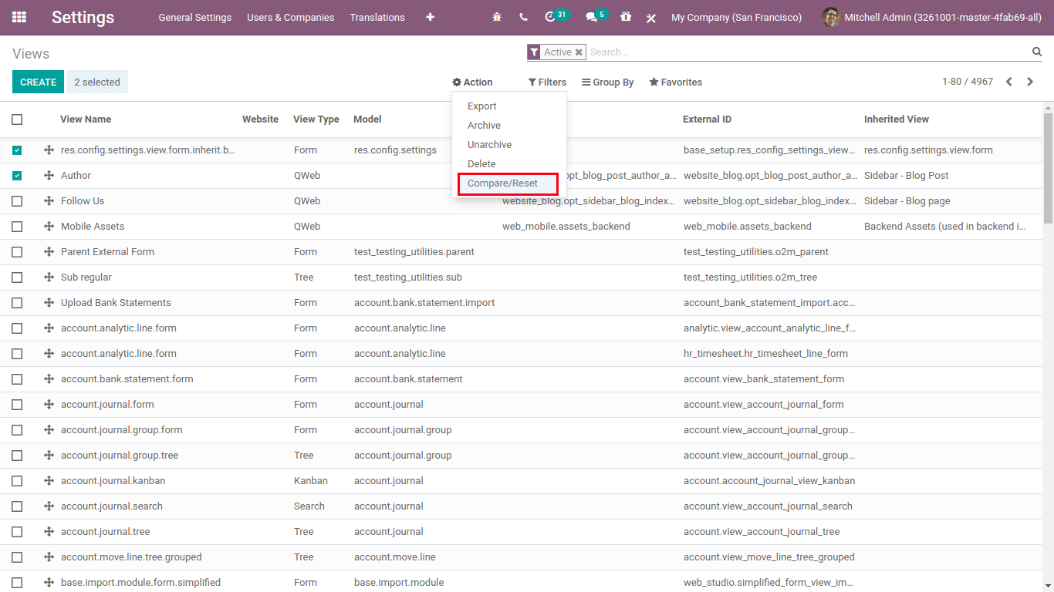
Task: Click the Sidebar - Blog Post inherited view cell
Action: coord(907,176)
